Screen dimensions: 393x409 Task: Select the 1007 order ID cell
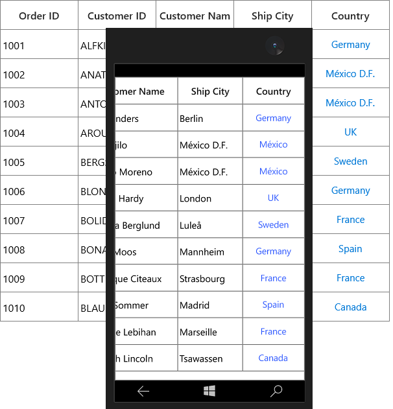[x=39, y=219]
